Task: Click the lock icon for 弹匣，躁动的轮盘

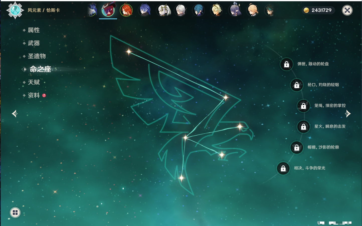Action: click(x=287, y=64)
